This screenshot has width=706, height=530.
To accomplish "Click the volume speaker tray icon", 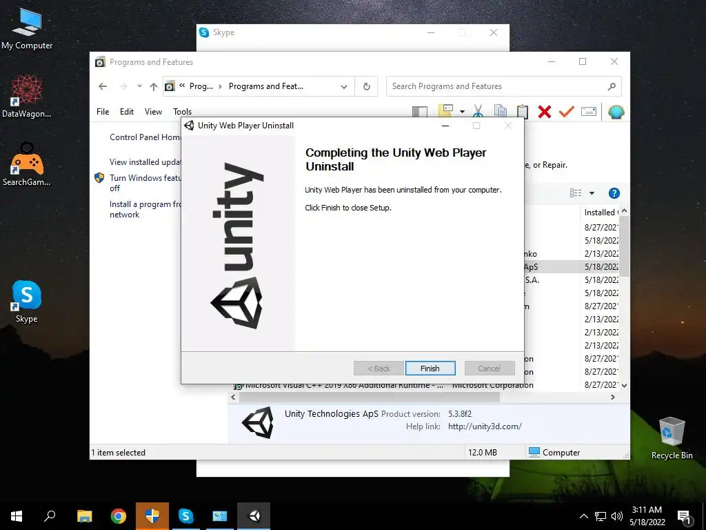I will pos(617,516).
